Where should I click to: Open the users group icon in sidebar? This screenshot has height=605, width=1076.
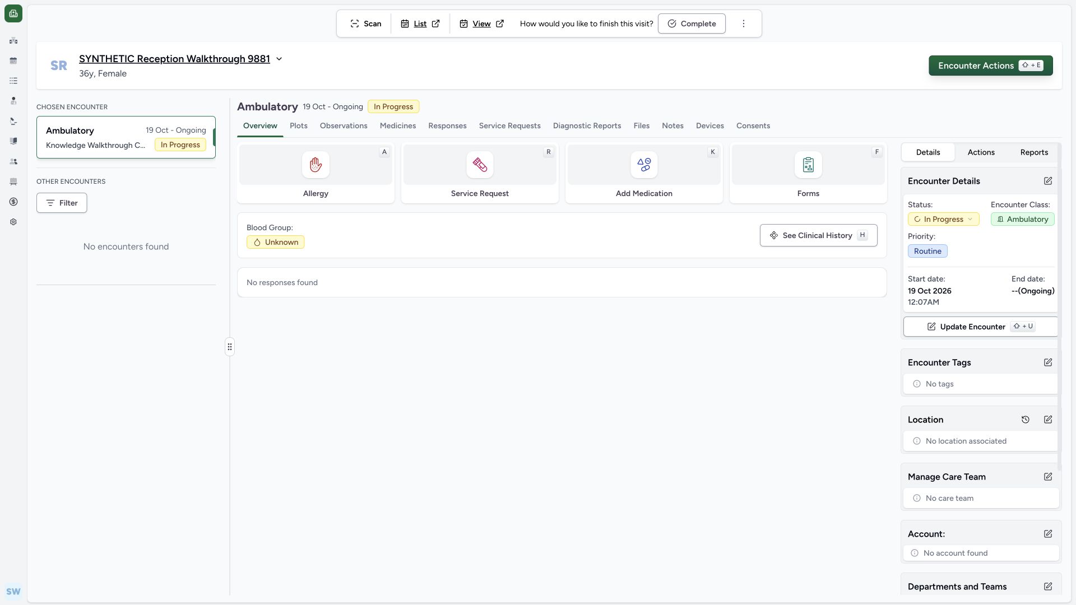click(13, 161)
